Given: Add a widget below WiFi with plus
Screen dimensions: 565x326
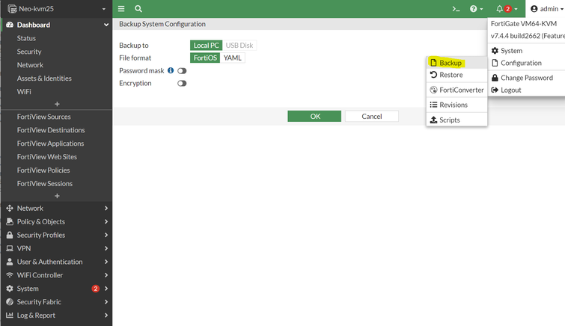Looking at the screenshot, I should tap(57, 104).
